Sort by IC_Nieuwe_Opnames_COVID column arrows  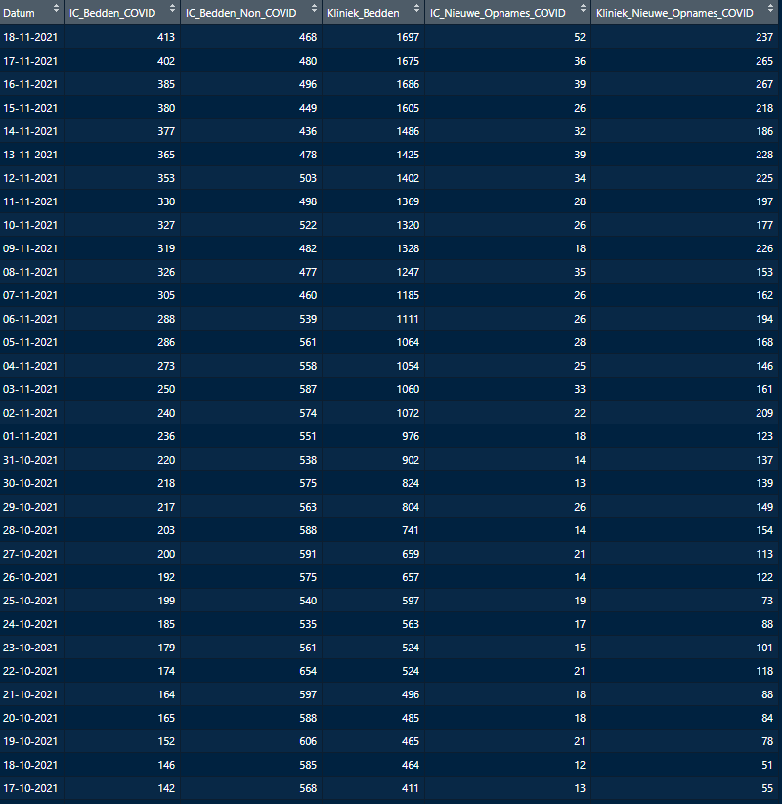point(583,9)
